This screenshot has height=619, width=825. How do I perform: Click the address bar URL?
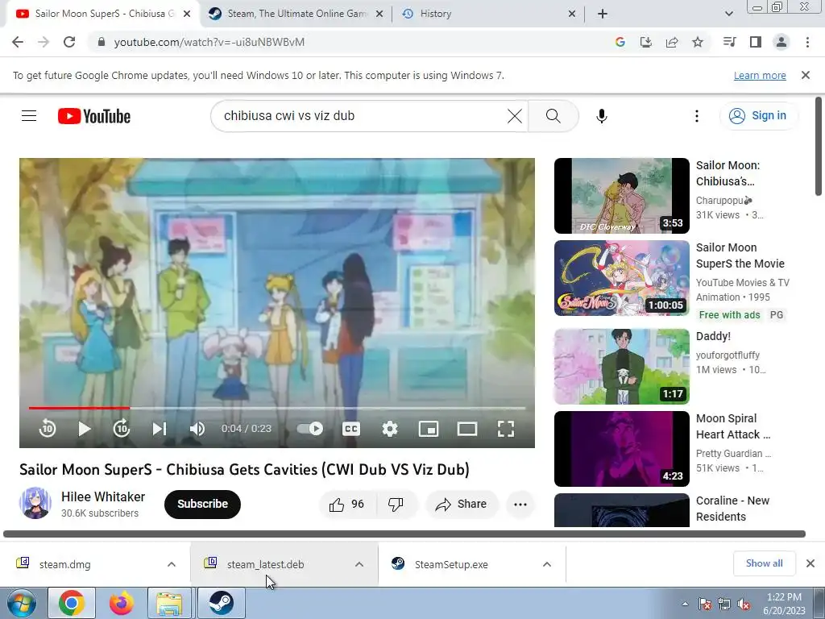coord(209,42)
